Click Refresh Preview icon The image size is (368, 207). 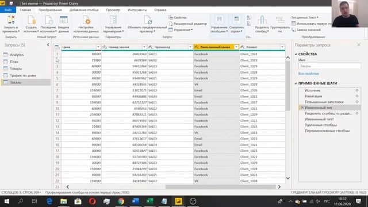pos(148,20)
